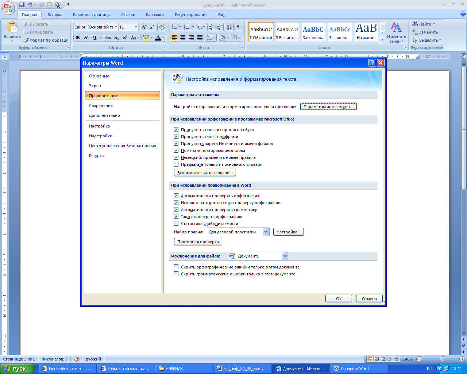Toggle 'Автоматически проверять грамматику' checkbox
Viewport: 467px width, 374px height.
pyautogui.click(x=176, y=210)
